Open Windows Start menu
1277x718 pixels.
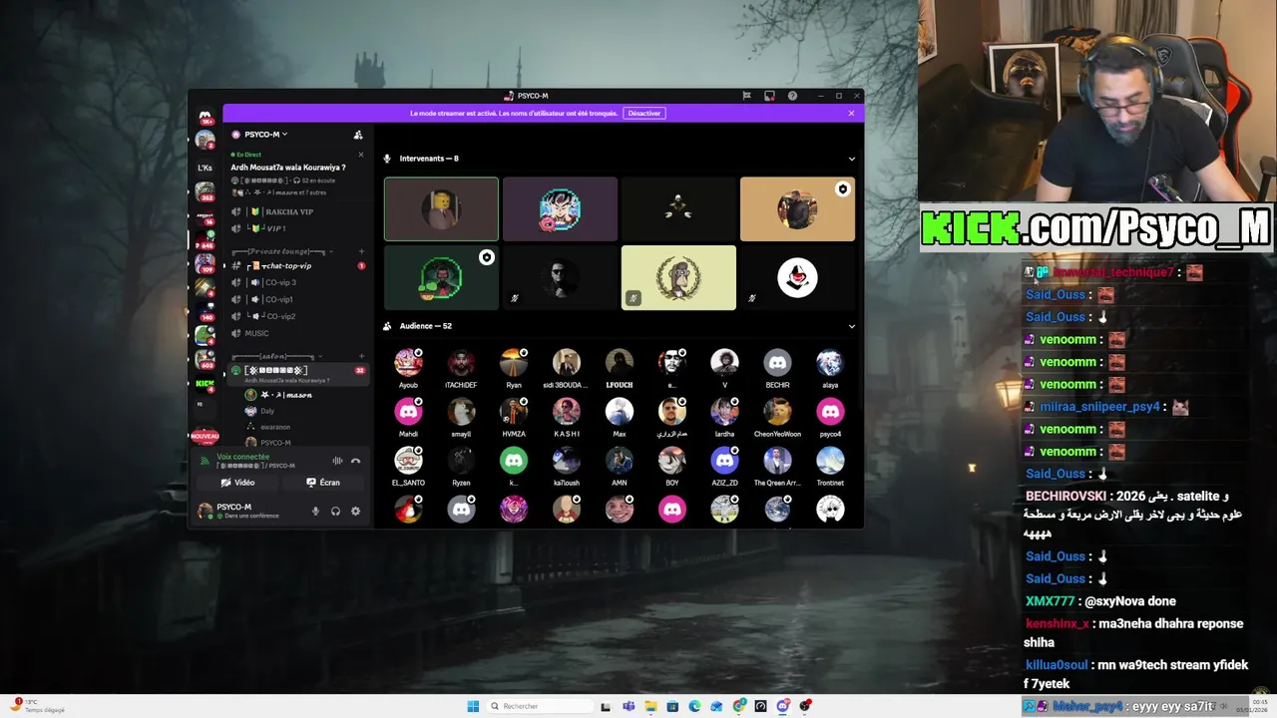tap(473, 706)
